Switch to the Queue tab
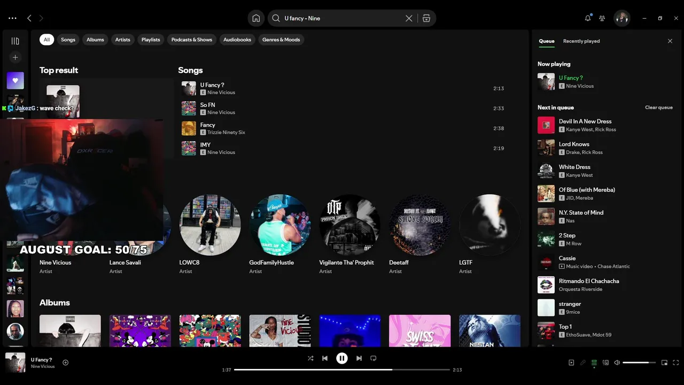 (546, 41)
